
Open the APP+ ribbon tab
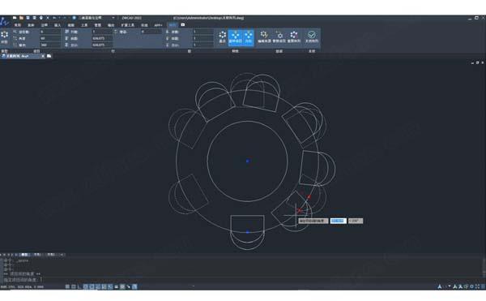coord(158,25)
